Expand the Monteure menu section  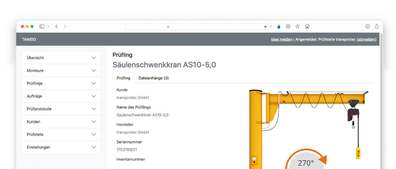(x=61, y=71)
